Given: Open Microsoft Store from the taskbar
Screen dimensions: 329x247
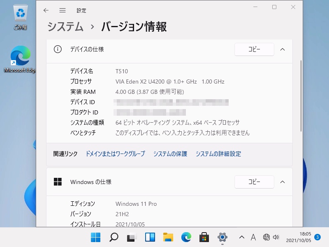Looking at the screenshot, I should click(x=204, y=238).
